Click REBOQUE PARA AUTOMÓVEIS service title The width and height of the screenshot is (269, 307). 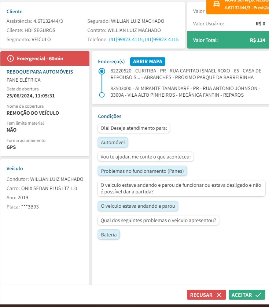(x=40, y=72)
